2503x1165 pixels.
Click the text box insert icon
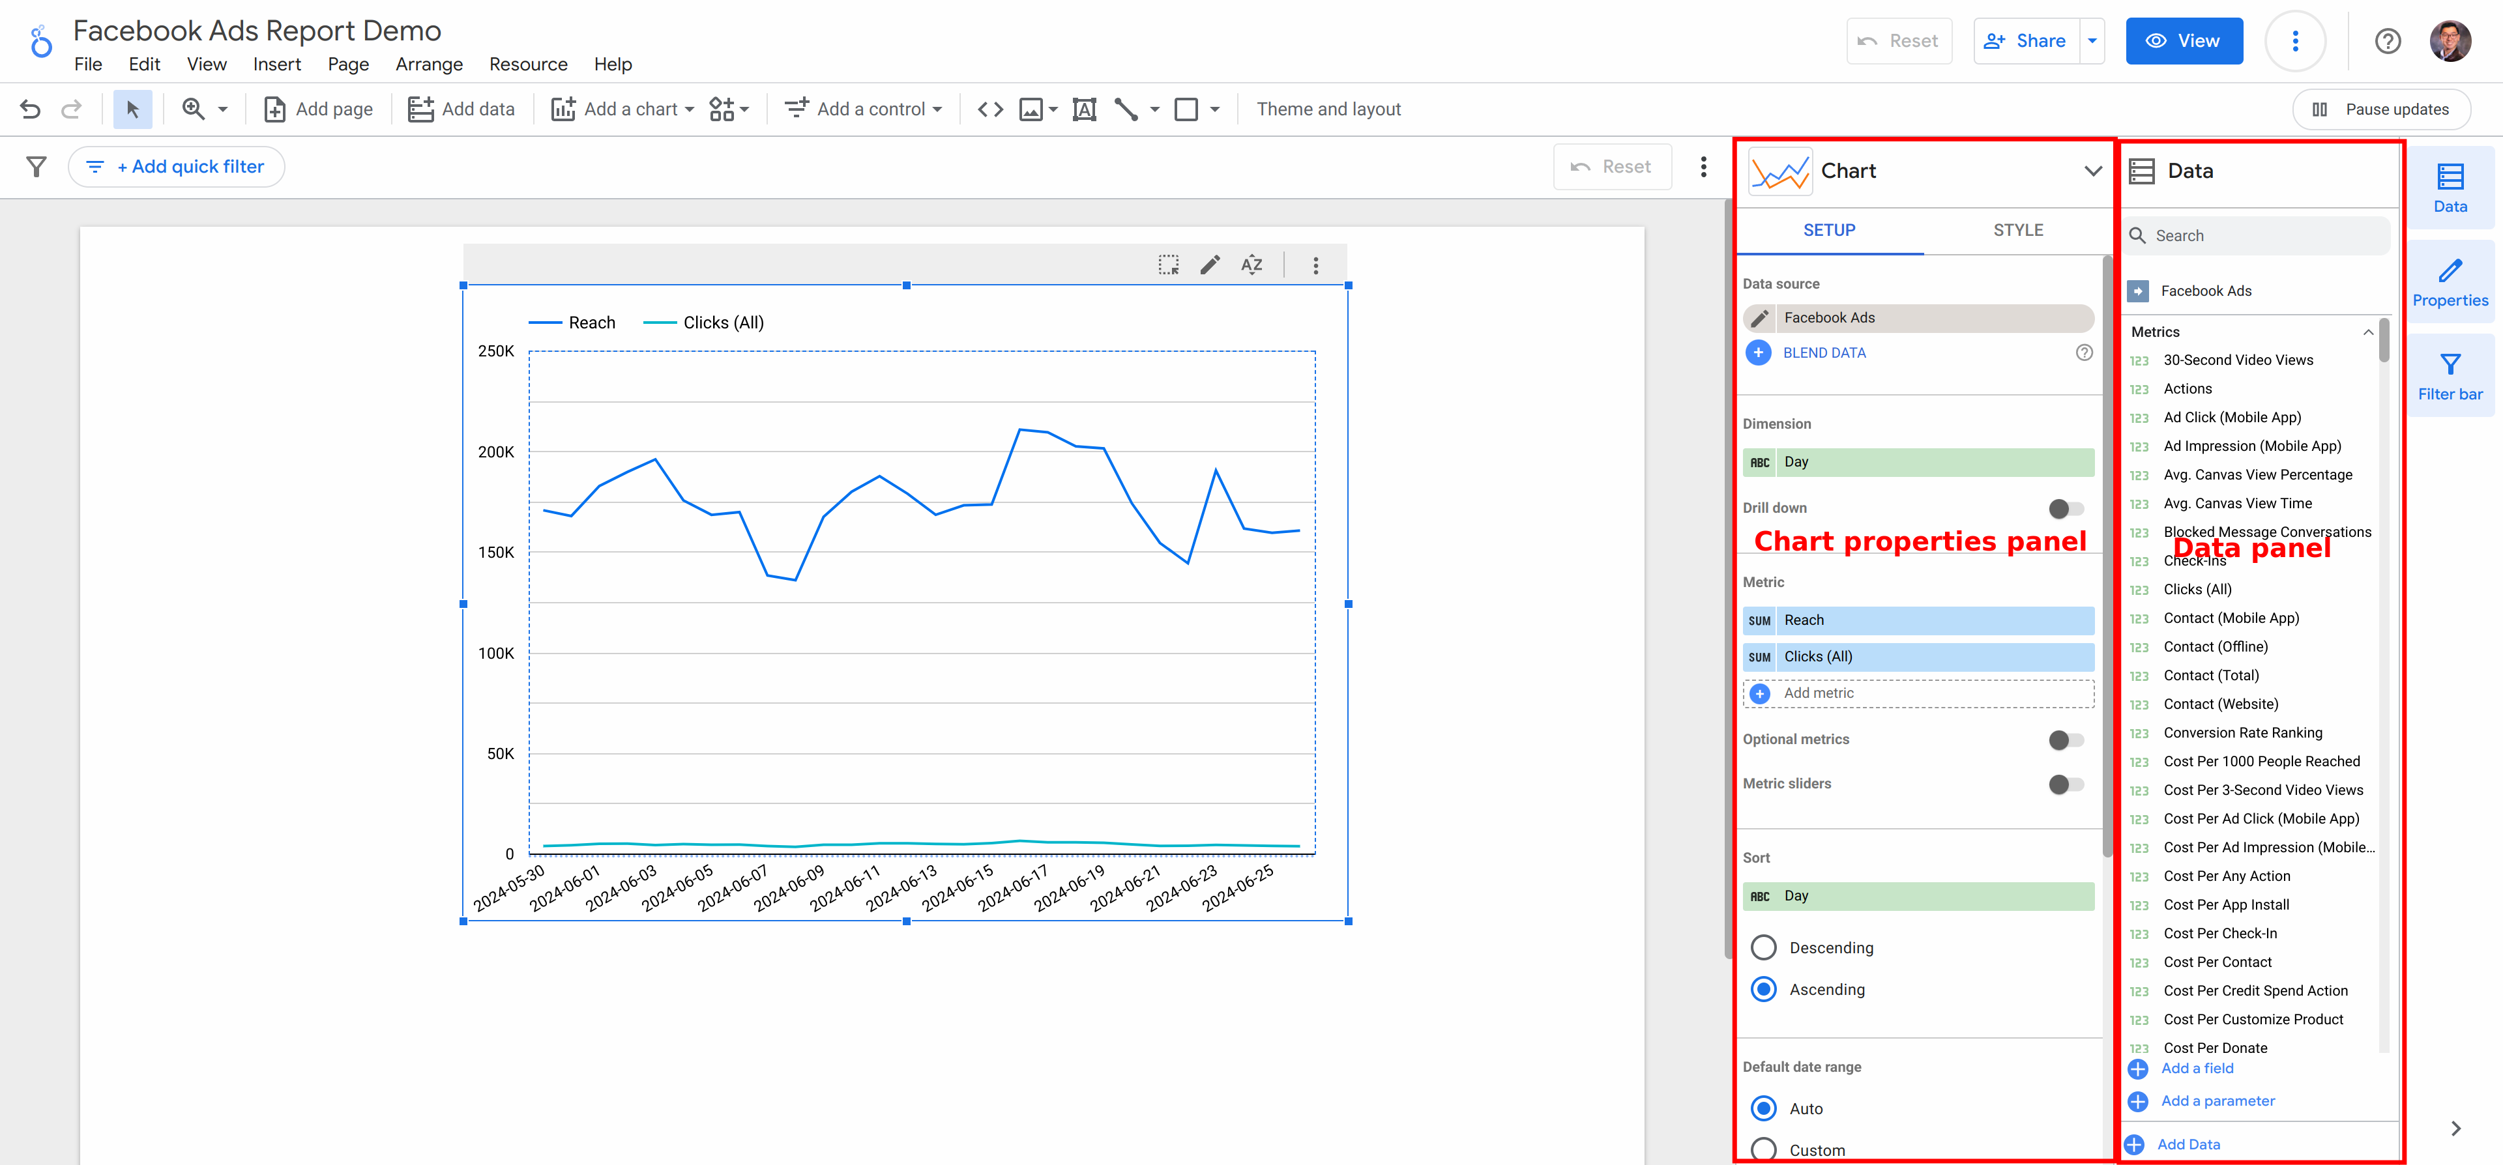click(1083, 109)
